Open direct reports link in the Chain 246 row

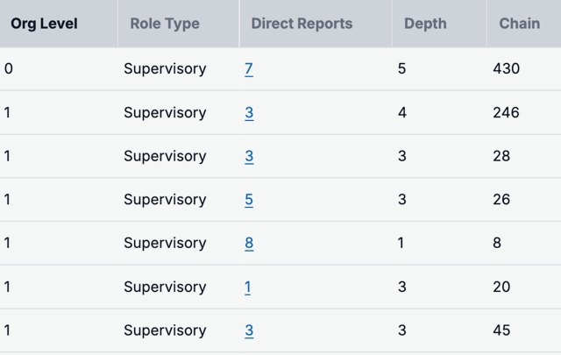click(x=249, y=113)
